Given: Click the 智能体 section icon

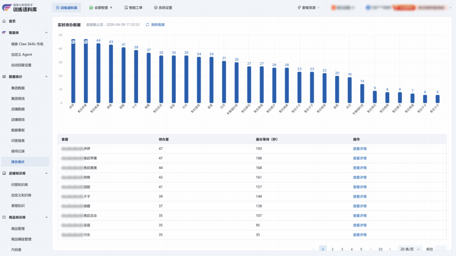Looking at the screenshot, I should pyautogui.click(x=4, y=32).
